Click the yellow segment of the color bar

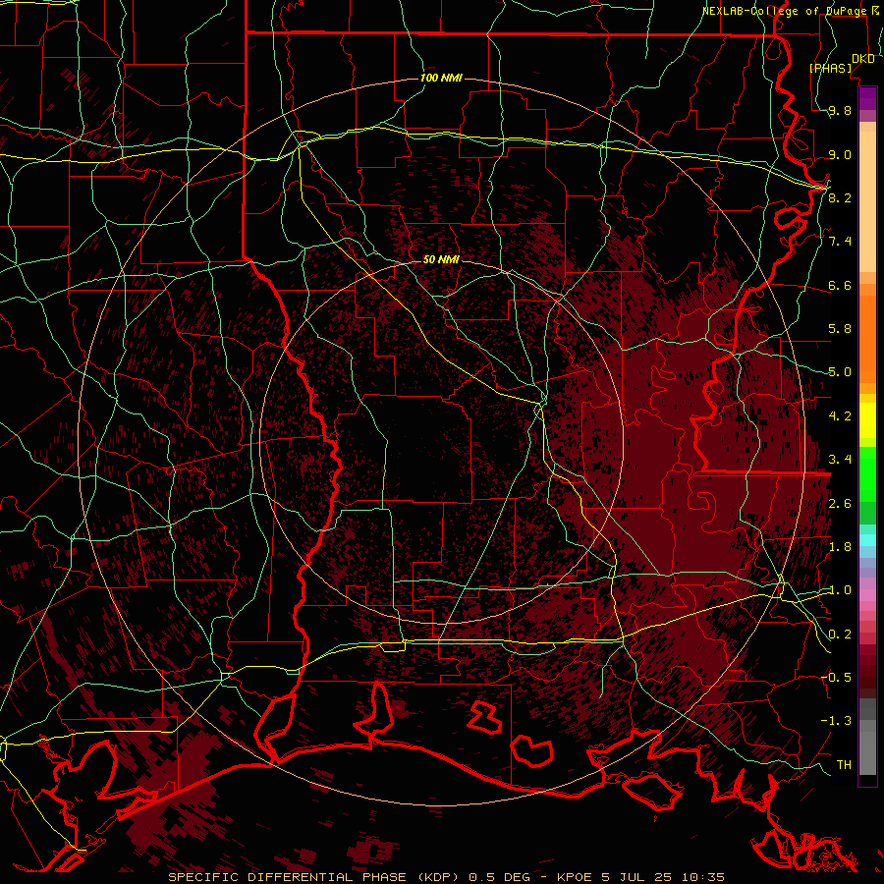(x=867, y=420)
